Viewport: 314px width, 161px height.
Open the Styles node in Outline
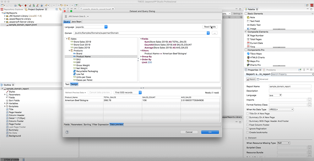[x=10, y=92]
